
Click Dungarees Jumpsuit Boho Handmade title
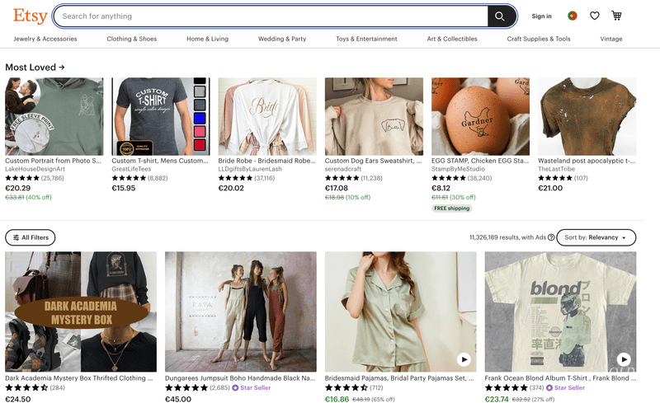click(x=240, y=378)
